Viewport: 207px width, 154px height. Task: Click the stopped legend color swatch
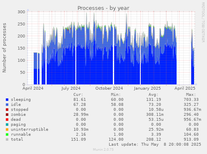(7, 110)
